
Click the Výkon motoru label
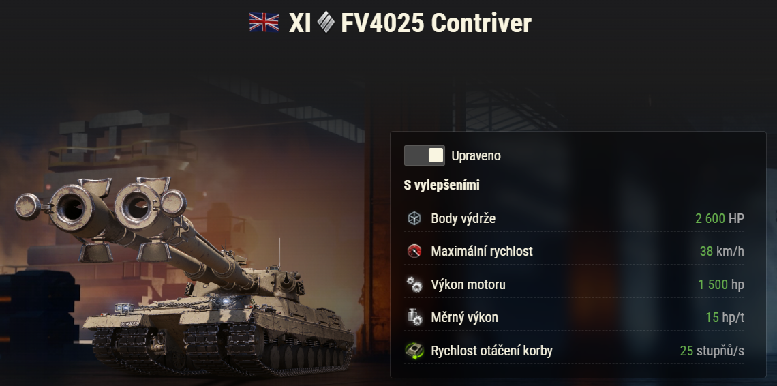coord(468,284)
